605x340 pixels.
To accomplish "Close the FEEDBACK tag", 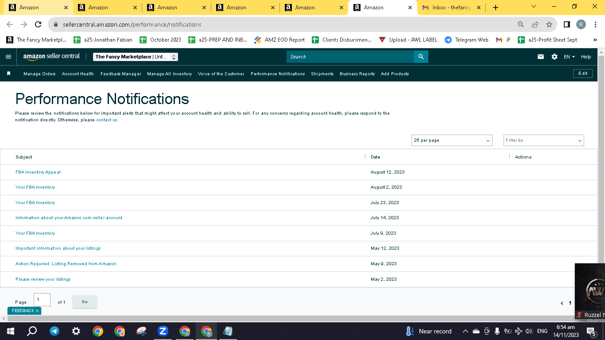I will pos(37,311).
